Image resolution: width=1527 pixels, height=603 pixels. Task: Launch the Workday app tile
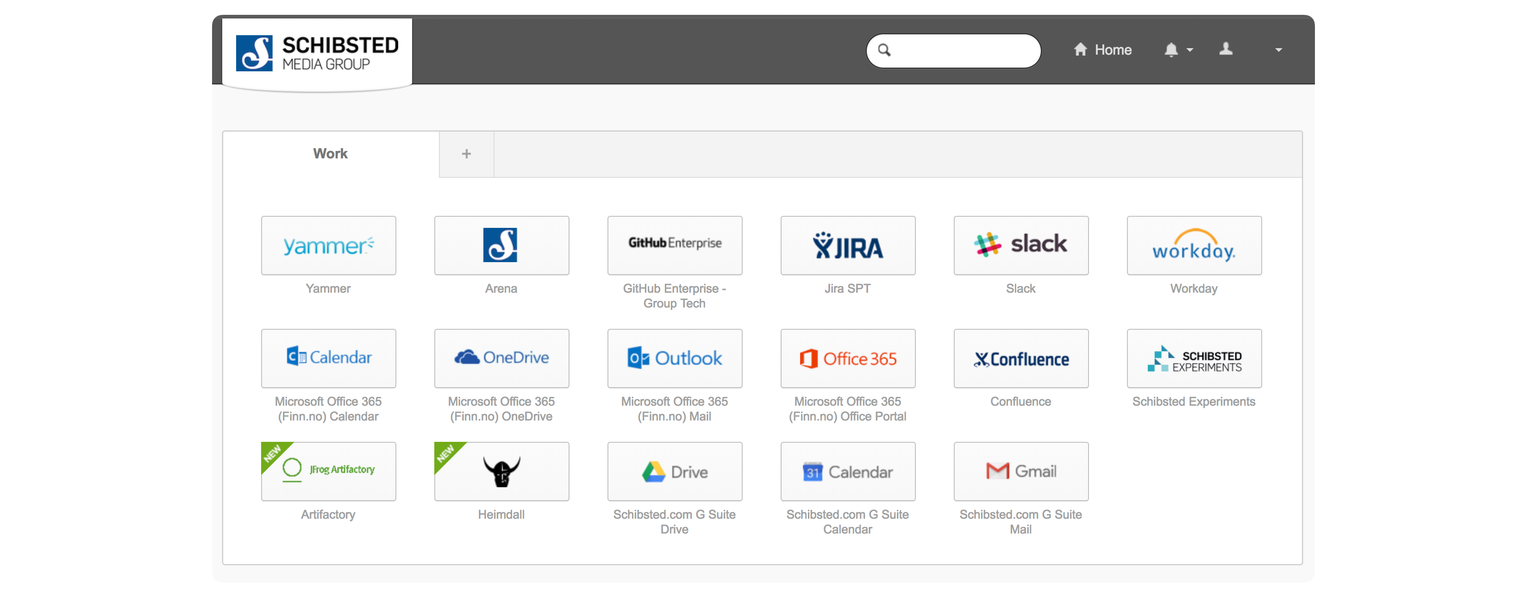1194,245
